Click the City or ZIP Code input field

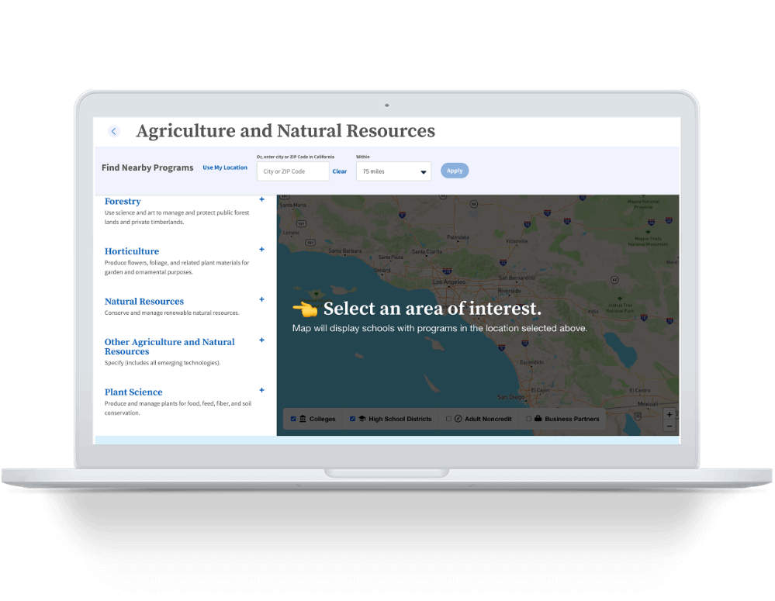[292, 171]
